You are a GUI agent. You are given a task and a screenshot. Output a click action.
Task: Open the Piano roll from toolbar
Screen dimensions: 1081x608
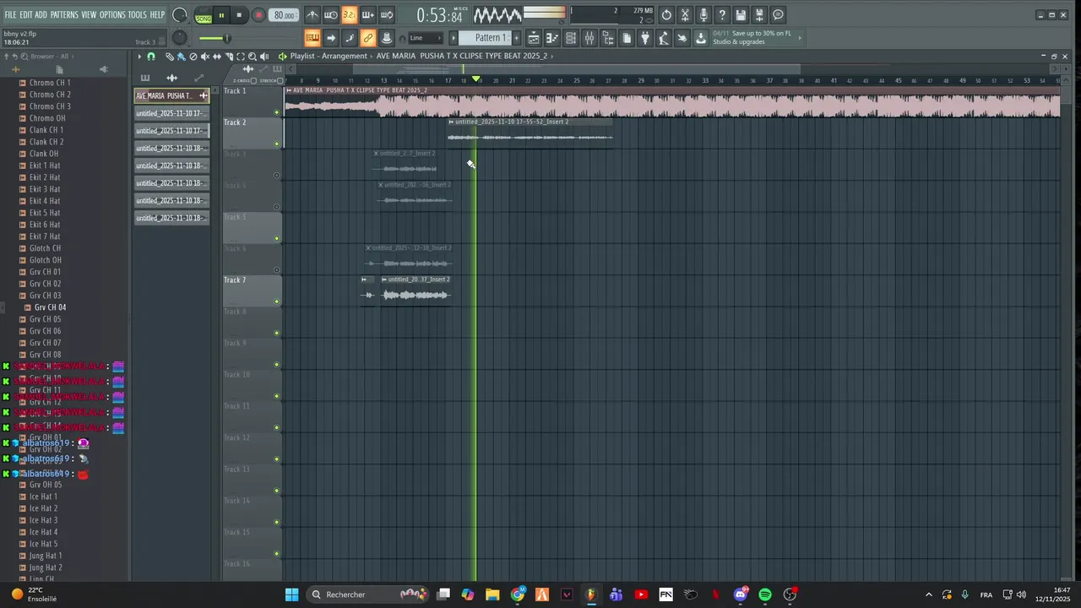coord(552,38)
